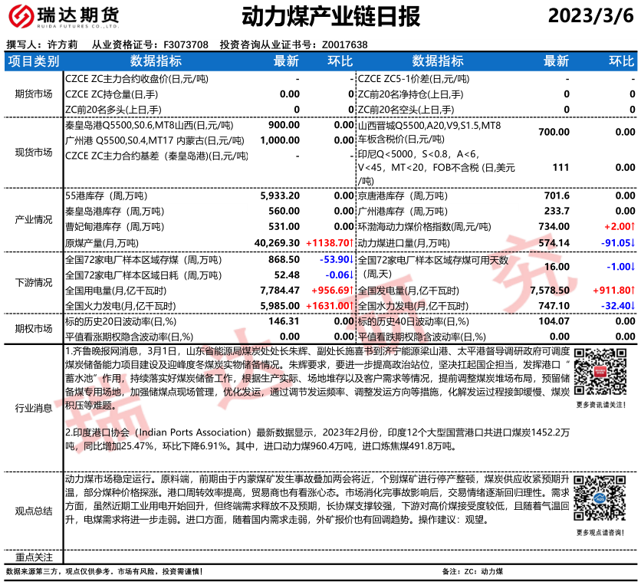
Task: Select the 期货市场 row category
Action: click(x=34, y=94)
